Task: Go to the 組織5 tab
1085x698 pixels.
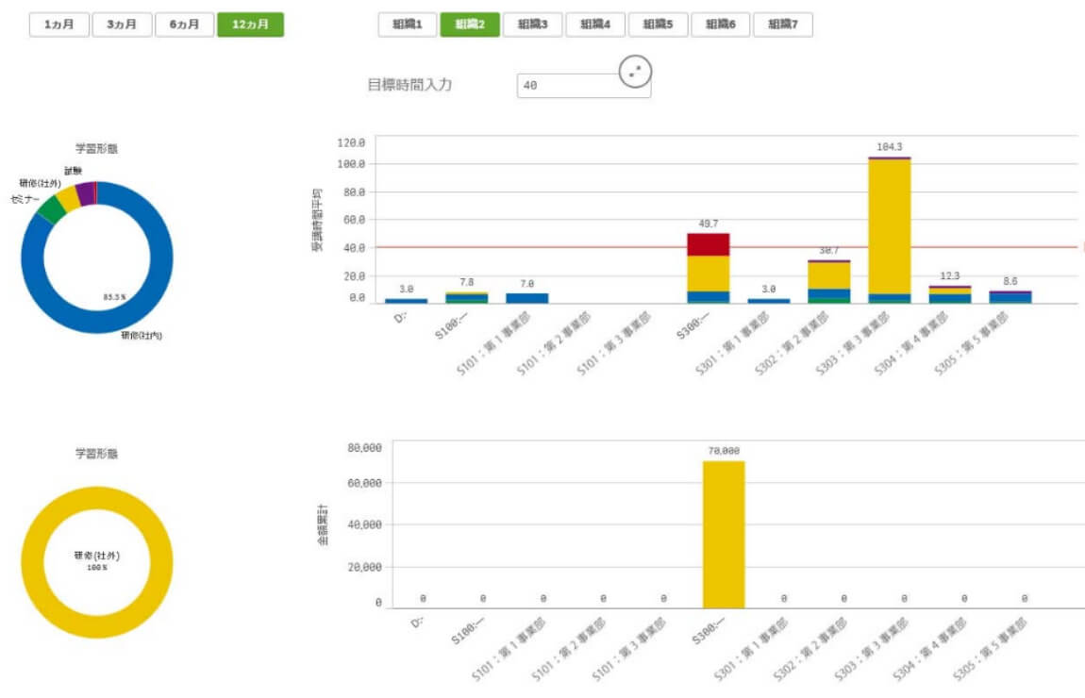Action: coord(658,25)
